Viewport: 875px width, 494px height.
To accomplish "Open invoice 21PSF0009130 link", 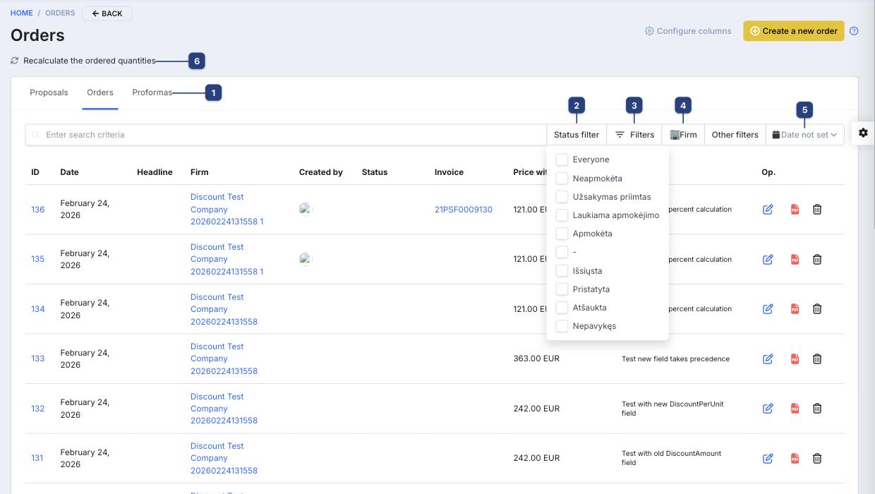I will tap(464, 210).
